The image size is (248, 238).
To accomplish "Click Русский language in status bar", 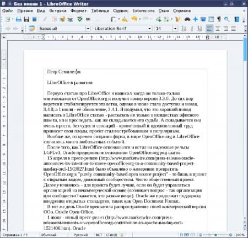I will click(80, 235).
